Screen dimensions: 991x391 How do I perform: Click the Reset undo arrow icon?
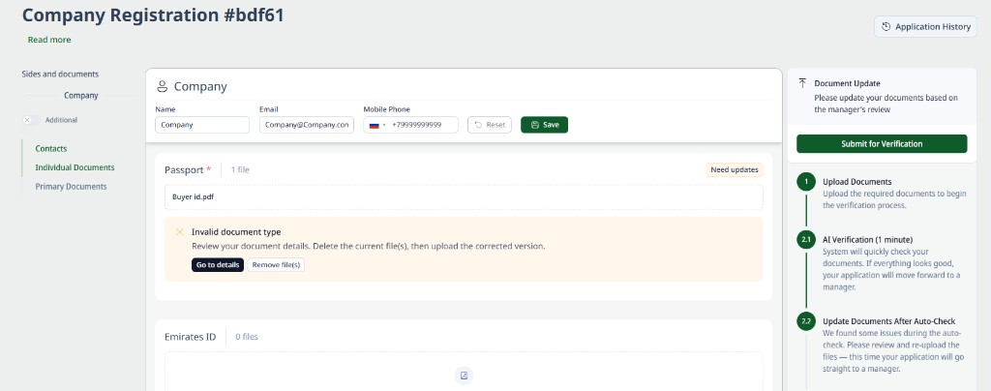tap(478, 125)
